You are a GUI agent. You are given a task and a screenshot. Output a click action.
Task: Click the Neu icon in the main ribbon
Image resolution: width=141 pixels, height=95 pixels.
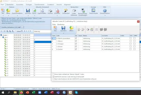click(3, 11)
